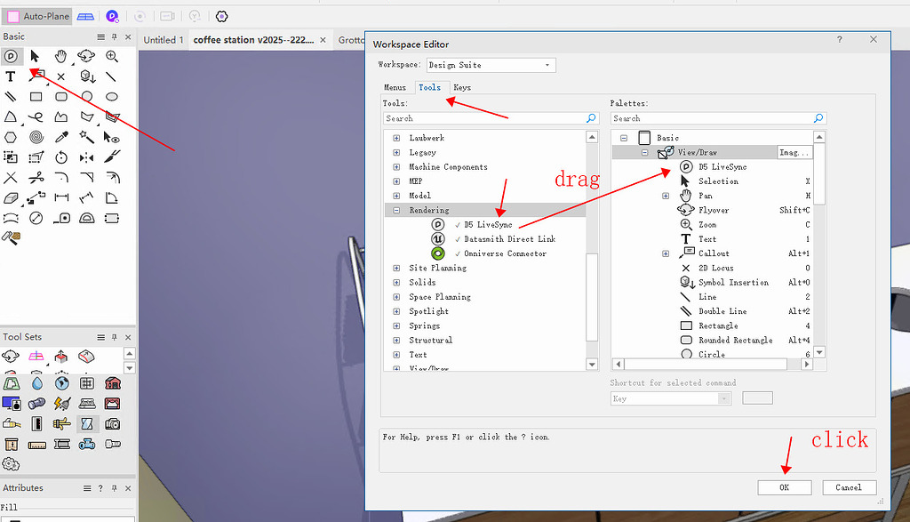Click the Omniverse Connector green icon
This screenshot has width=910, height=522.
tap(437, 253)
